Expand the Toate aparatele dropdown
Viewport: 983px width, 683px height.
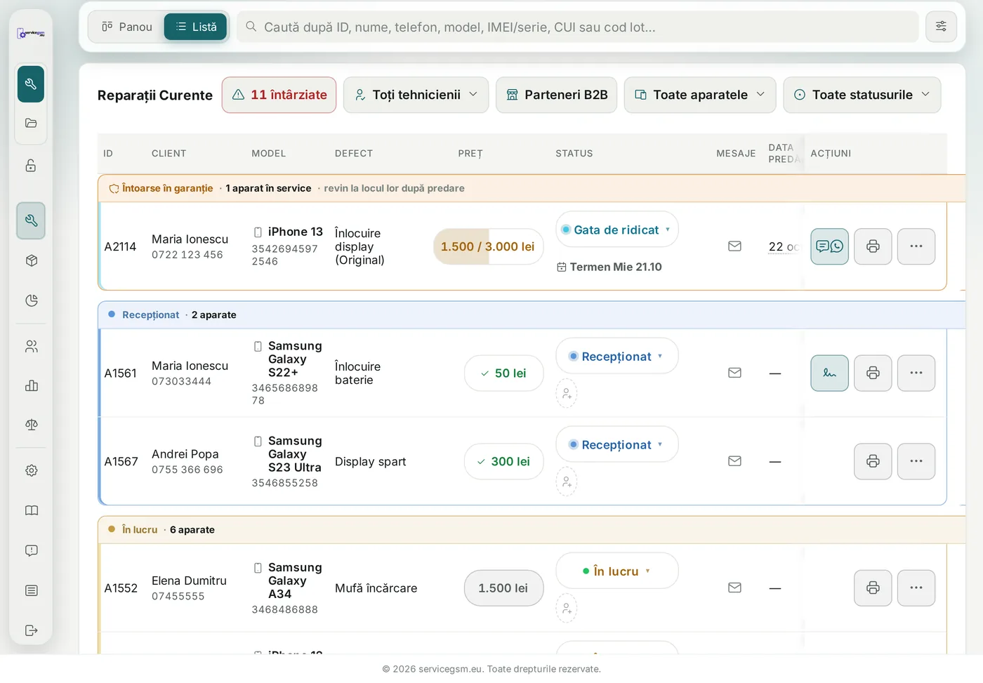(x=700, y=95)
